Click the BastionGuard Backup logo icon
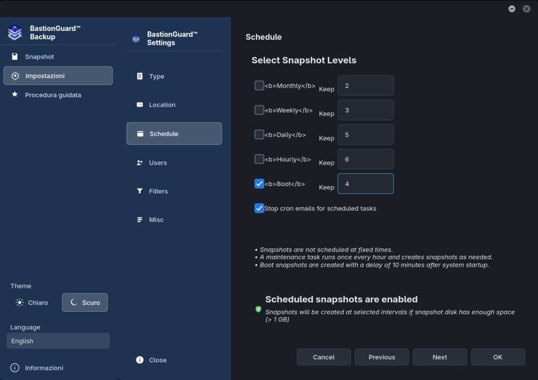538x380 pixels. click(x=15, y=32)
